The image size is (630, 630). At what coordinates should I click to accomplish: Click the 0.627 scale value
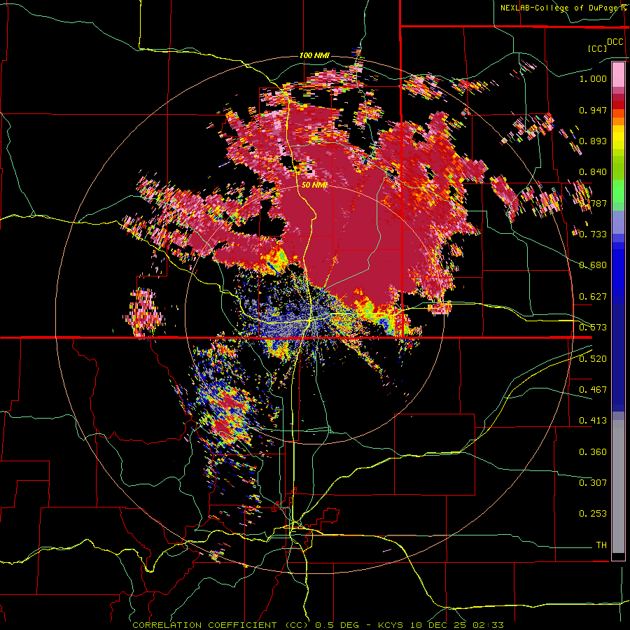click(x=593, y=297)
